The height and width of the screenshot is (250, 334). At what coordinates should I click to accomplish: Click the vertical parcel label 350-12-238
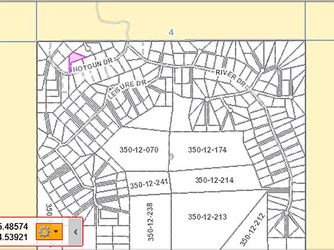150,222
